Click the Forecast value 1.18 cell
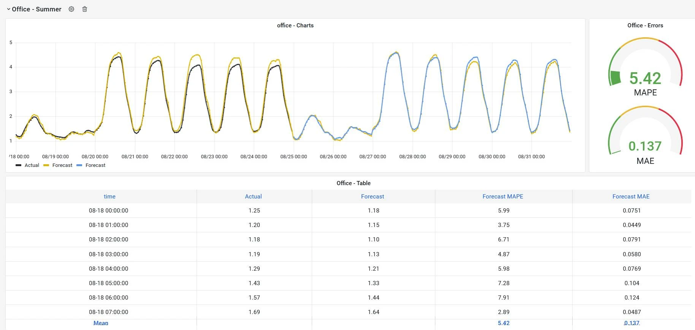The width and height of the screenshot is (695, 330). click(374, 211)
